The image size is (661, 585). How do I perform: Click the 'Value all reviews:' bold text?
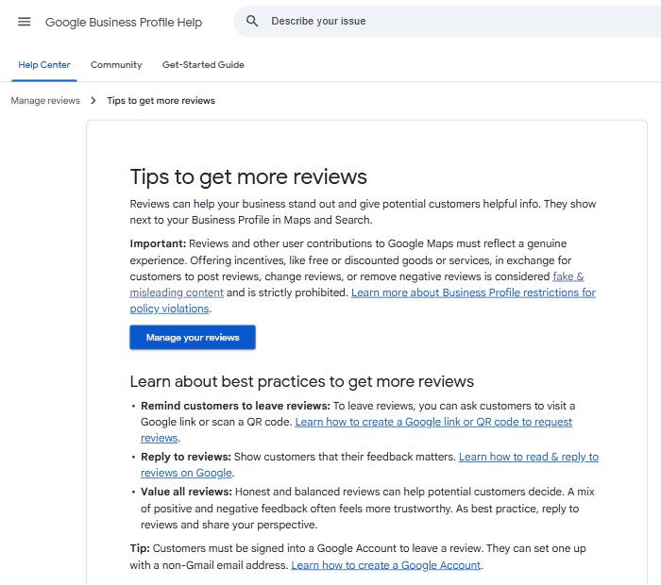186,492
